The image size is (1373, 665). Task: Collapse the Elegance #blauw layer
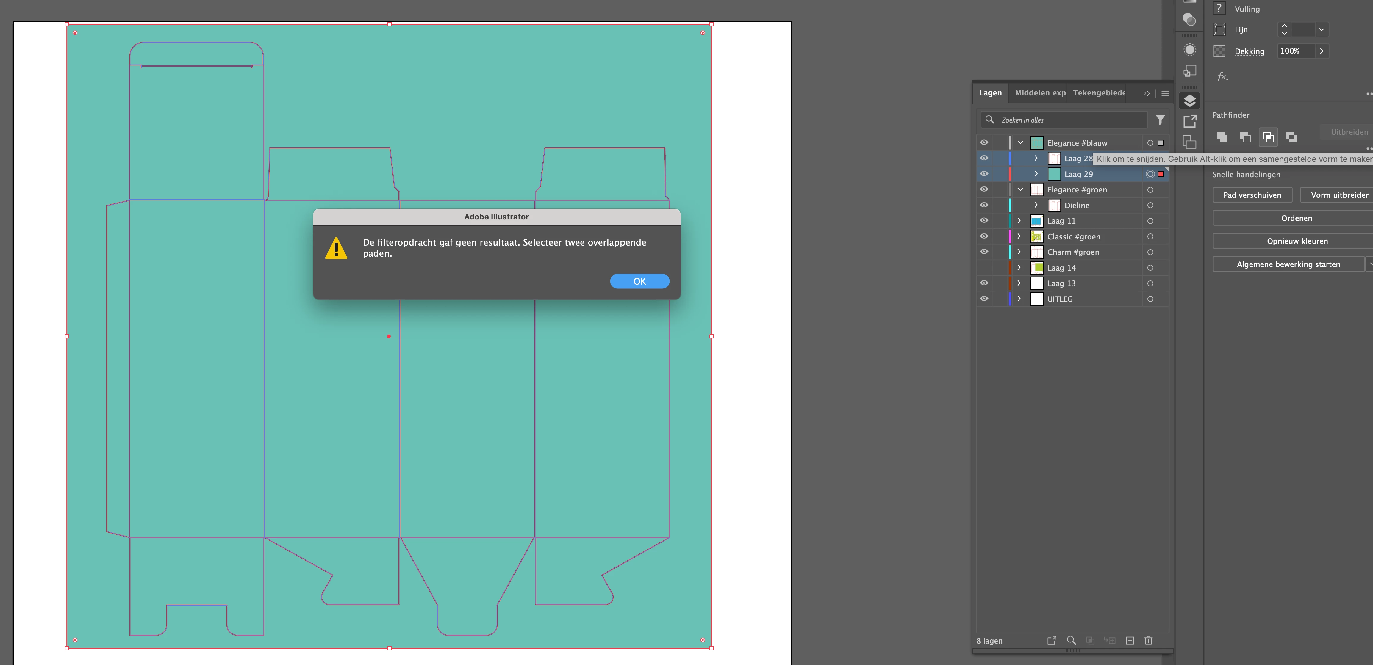point(1020,143)
